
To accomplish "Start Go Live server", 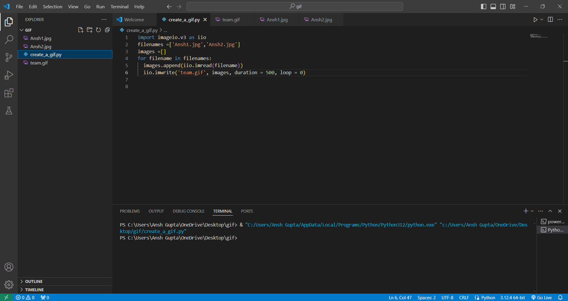I will tap(541, 297).
